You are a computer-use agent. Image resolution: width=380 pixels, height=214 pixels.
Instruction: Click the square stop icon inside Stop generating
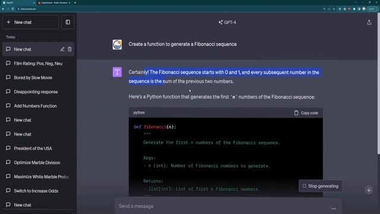click(304, 186)
